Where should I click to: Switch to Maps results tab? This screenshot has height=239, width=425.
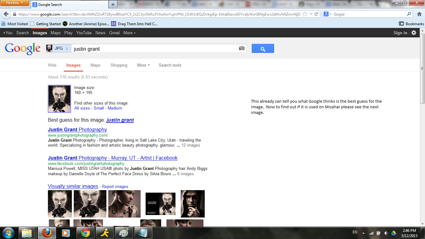coord(96,65)
